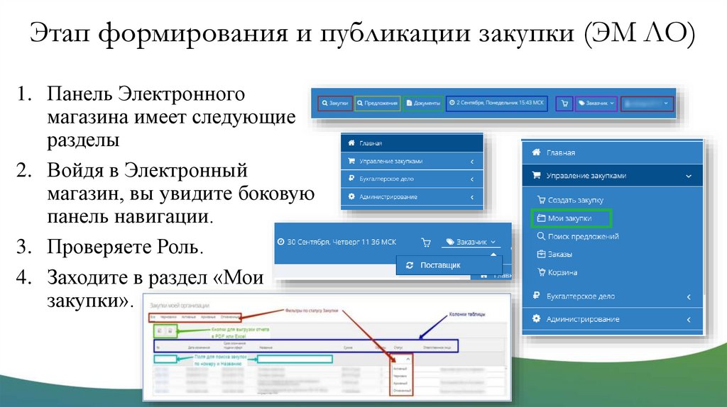Click home icon in the expanded sidebar
Viewport: 727px width, 407px height.
(x=537, y=152)
